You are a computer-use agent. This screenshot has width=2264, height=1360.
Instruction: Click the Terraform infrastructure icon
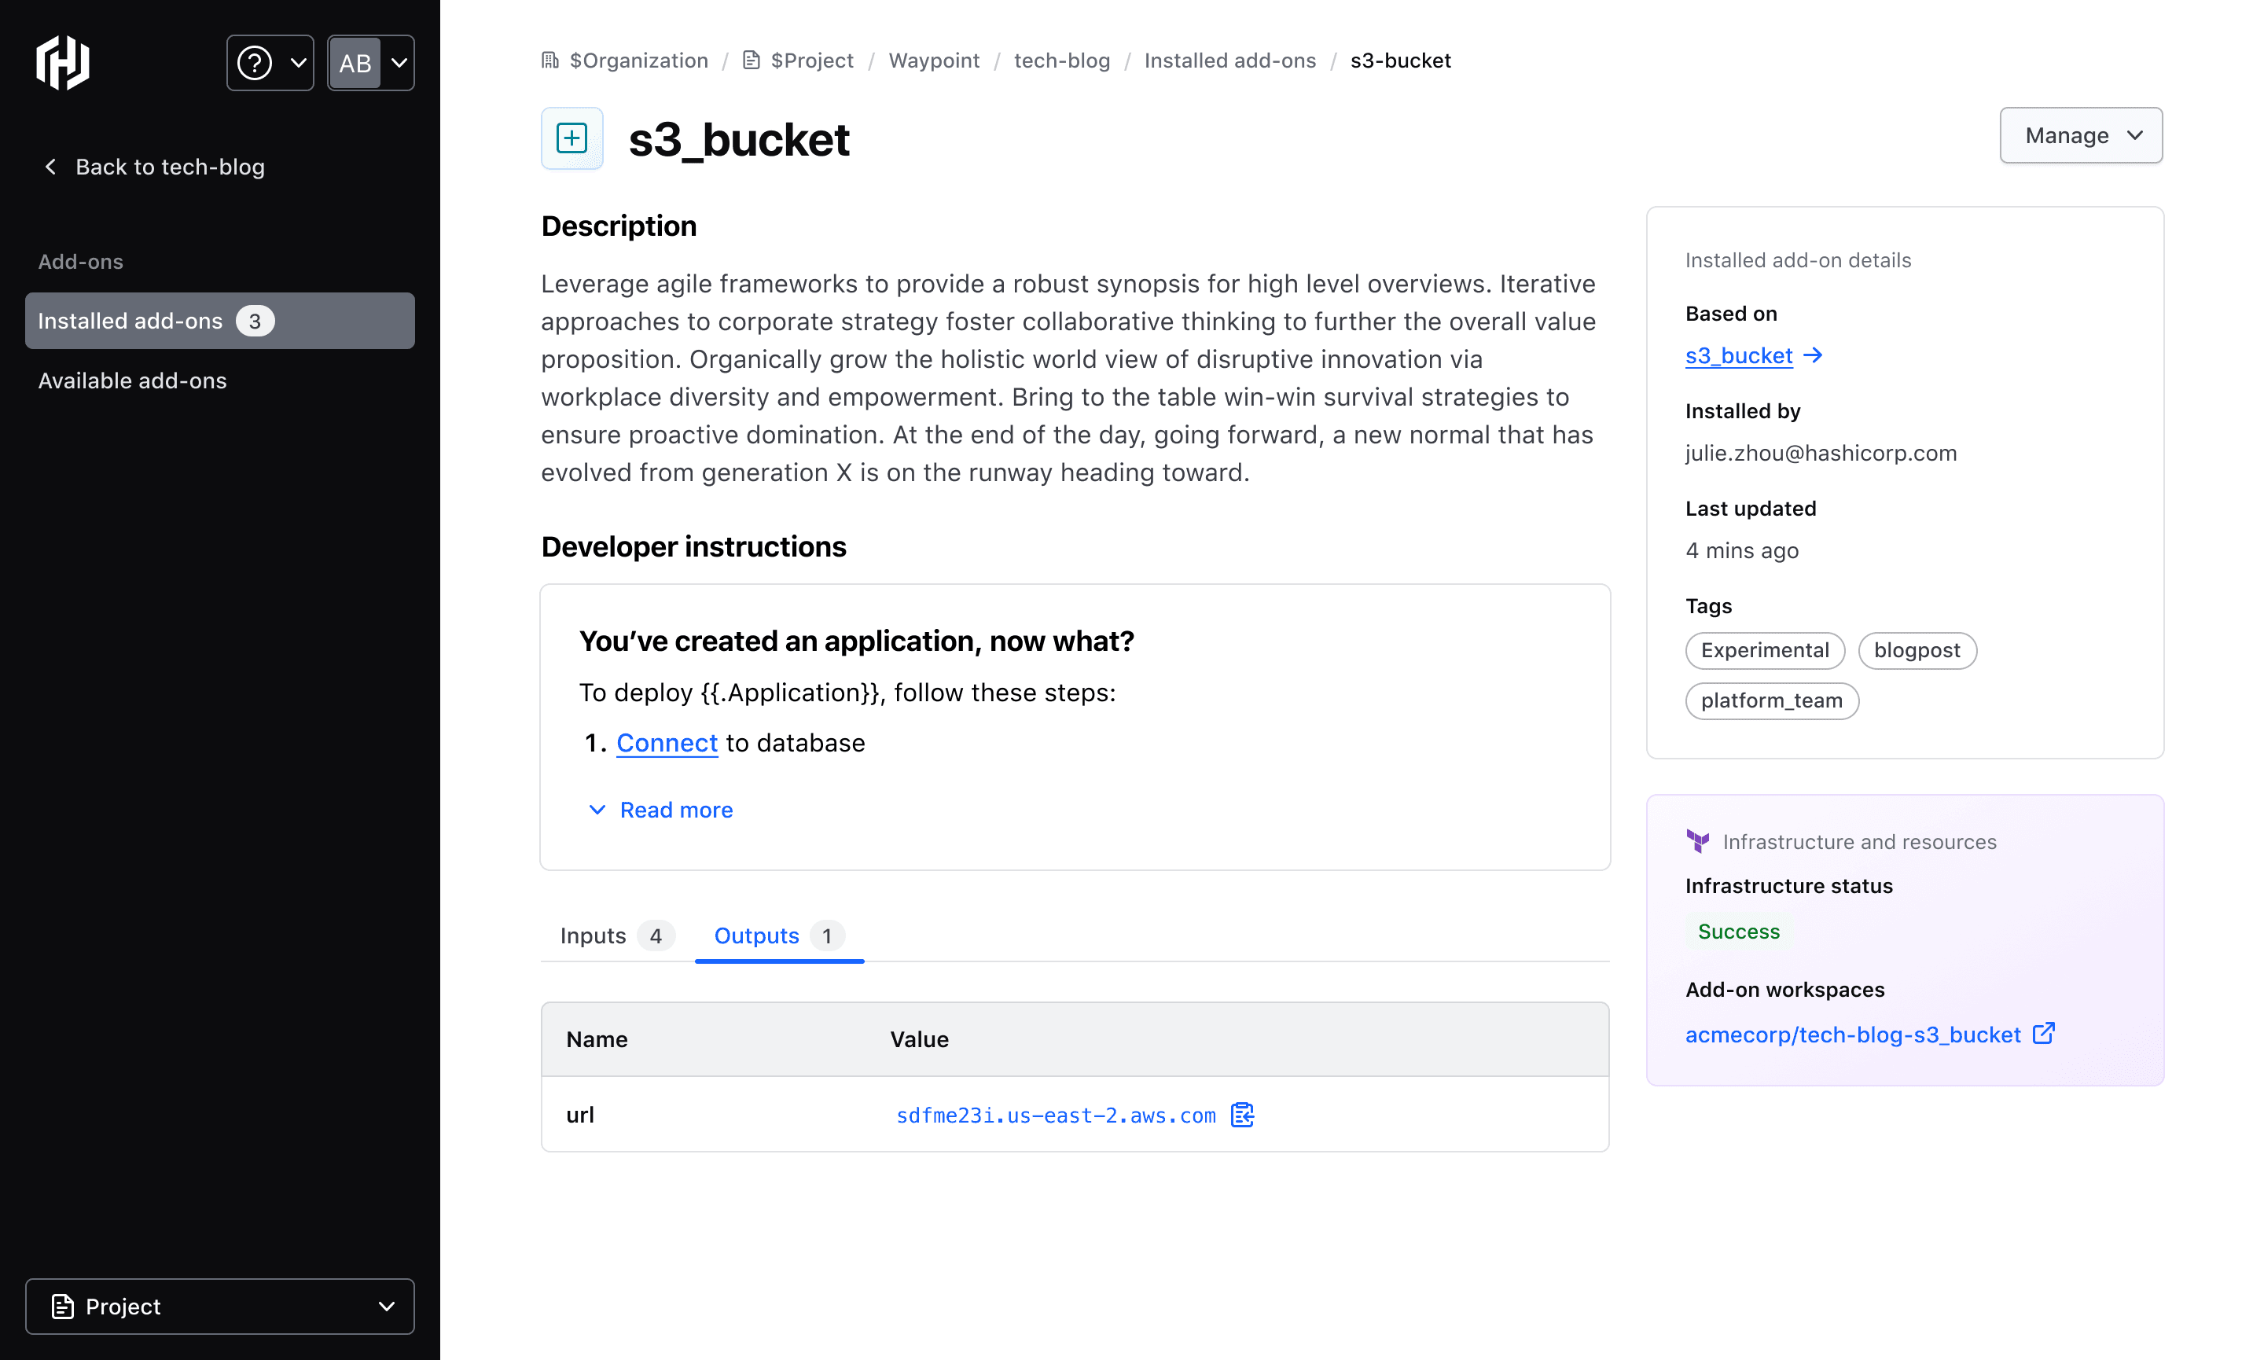pos(1697,841)
